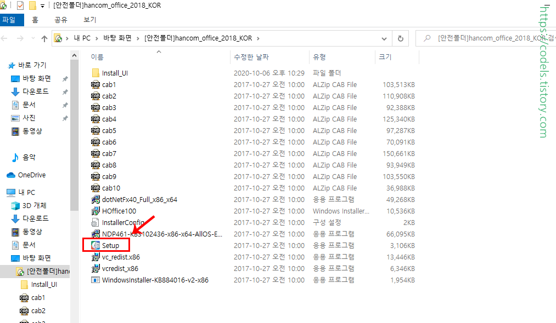This screenshot has height=323, width=556.
Task: Open the Install_UI folder icon in file list
Action: (x=96, y=73)
